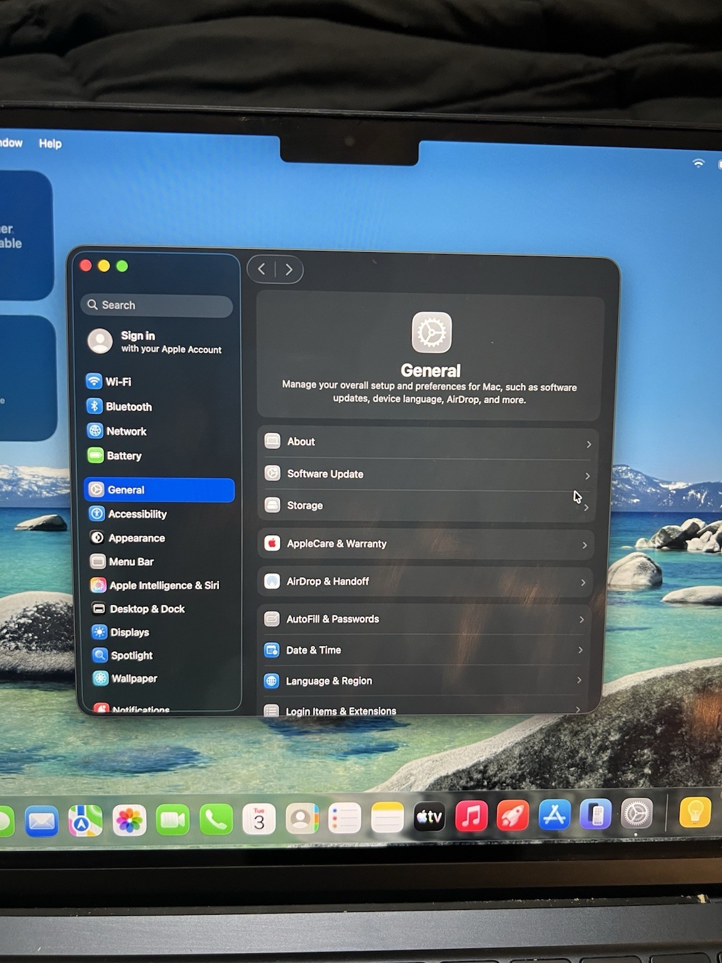Open the Help menu
Image resolution: width=722 pixels, height=963 pixels.
click(x=51, y=144)
